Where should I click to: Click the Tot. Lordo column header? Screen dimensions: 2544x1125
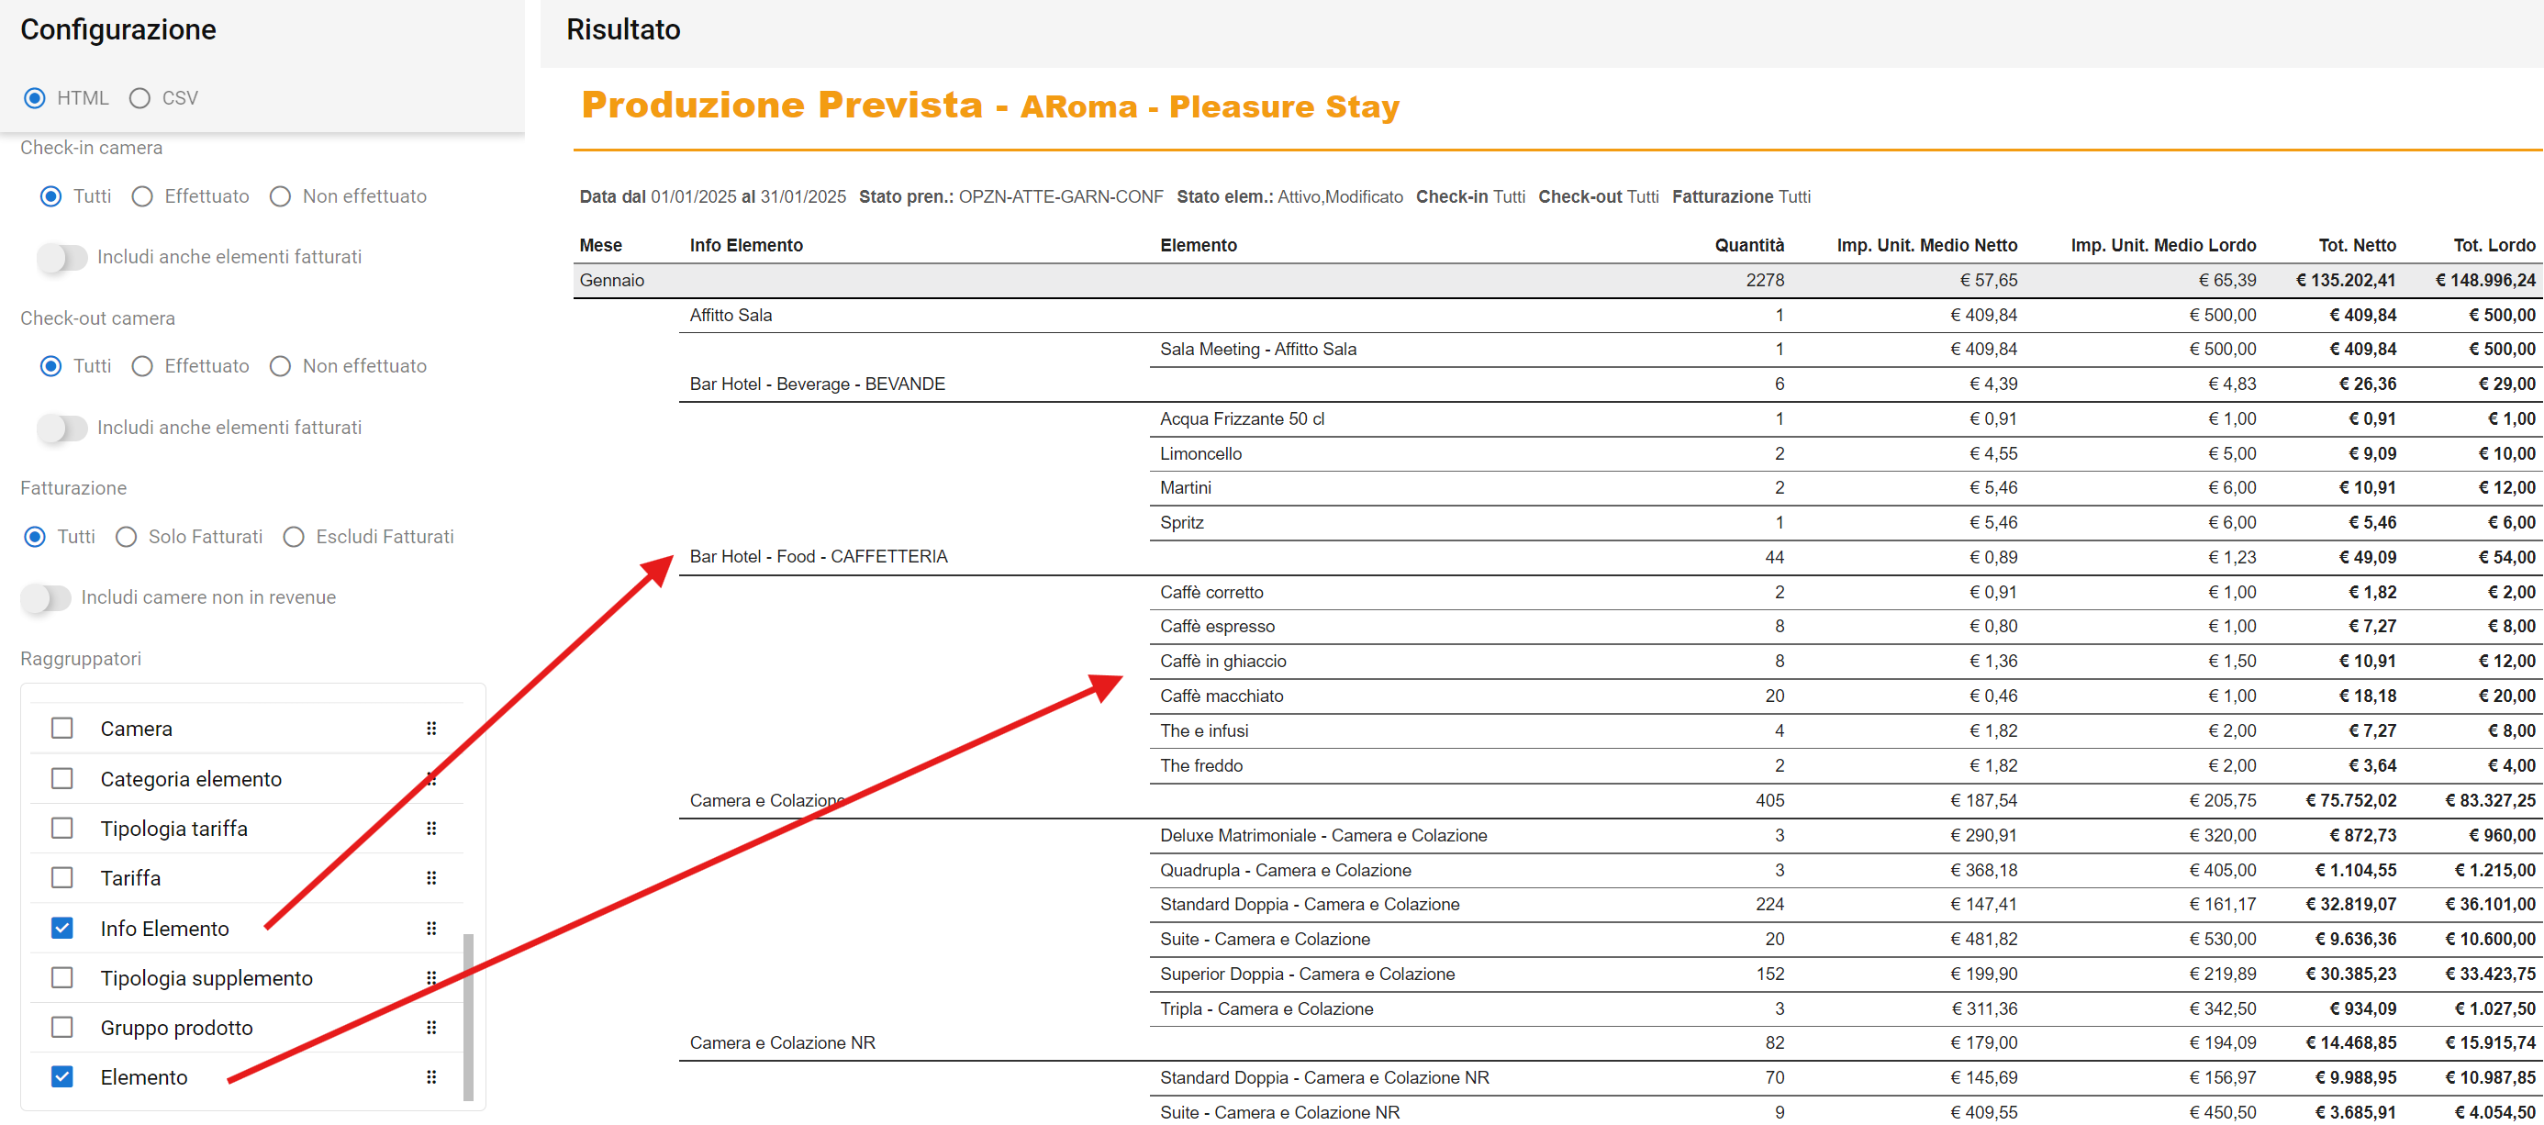[x=2494, y=246]
